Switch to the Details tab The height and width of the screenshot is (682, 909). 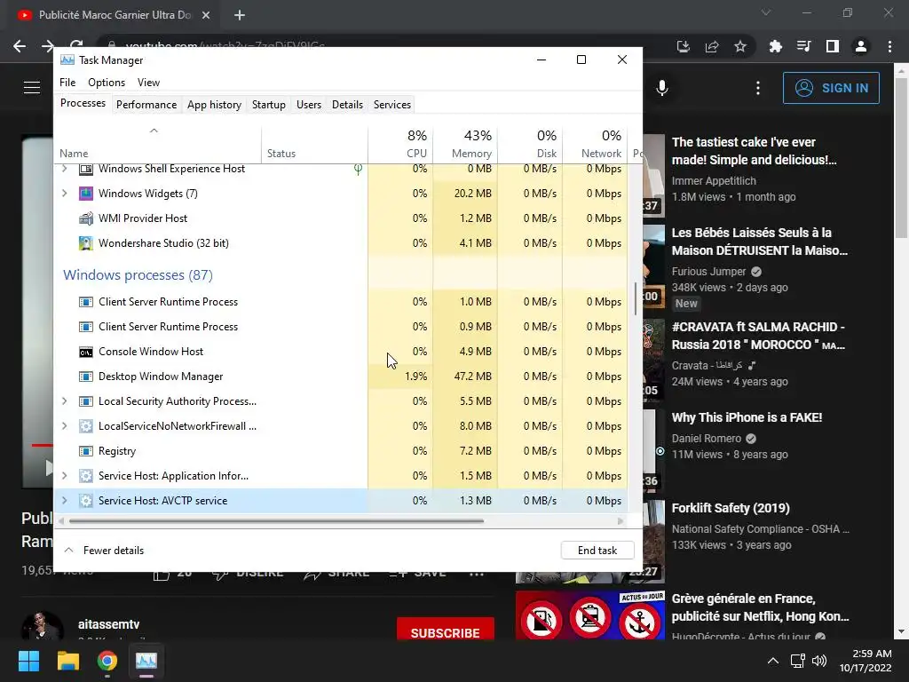tap(347, 105)
